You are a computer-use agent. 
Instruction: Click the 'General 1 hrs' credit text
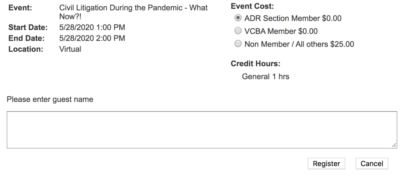[266, 77]
